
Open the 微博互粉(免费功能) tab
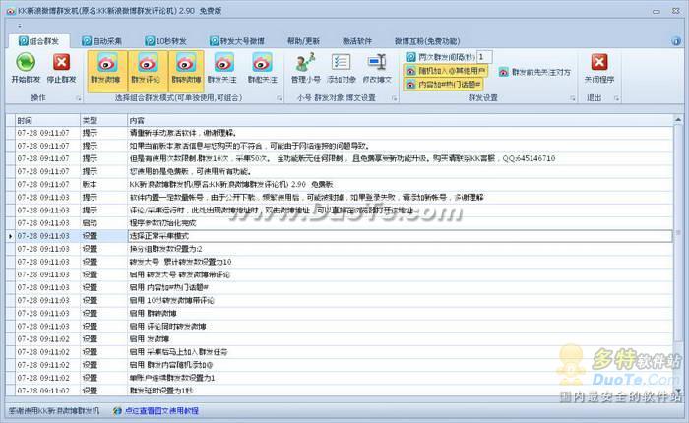426,41
